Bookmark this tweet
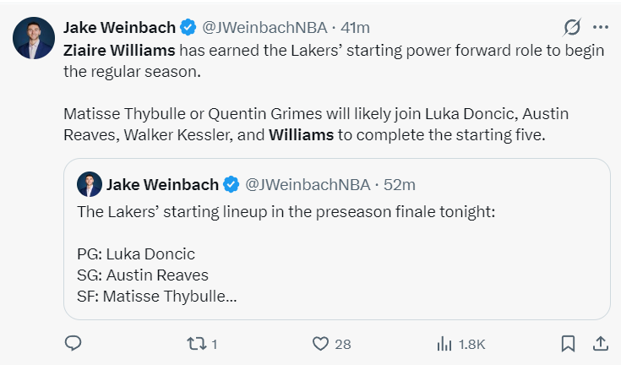Image resolution: width=621 pixels, height=365 pixels. 568,344
